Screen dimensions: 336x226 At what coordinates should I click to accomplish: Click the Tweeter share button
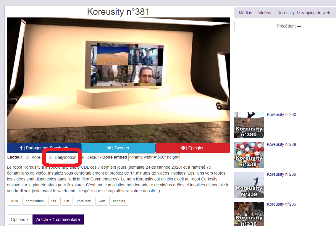tap(118, 148)
